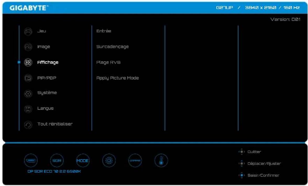308x186 pixels.
Task: Go to the Système menu
Action: [47, 93]
